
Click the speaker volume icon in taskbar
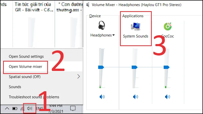[x=30, y=108]
